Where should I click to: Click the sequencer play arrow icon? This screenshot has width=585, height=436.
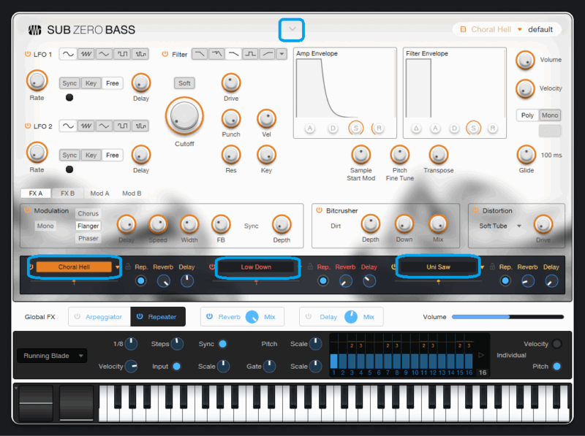[481, 355]
